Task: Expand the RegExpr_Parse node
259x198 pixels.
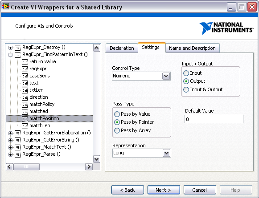Action: point(10,154)
